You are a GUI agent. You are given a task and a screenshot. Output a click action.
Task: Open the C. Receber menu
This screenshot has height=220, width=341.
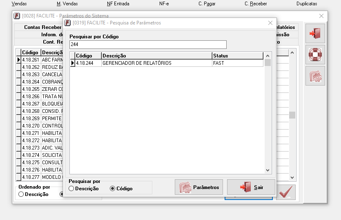pos(256,4)
